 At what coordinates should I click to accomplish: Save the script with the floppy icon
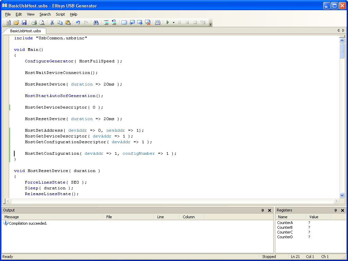[24, 22]
